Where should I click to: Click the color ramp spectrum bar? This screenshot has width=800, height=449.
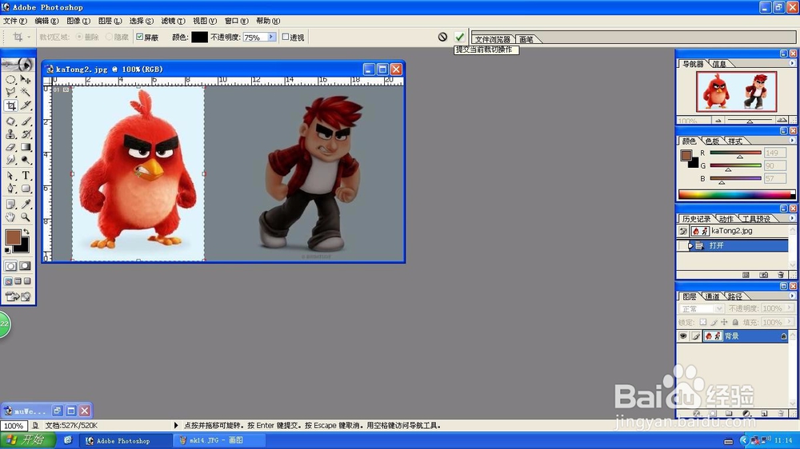pos(736,194)
